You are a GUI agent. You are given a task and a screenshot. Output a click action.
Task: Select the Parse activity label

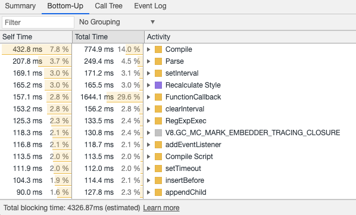pyautogui.click(x=174, y=61)
